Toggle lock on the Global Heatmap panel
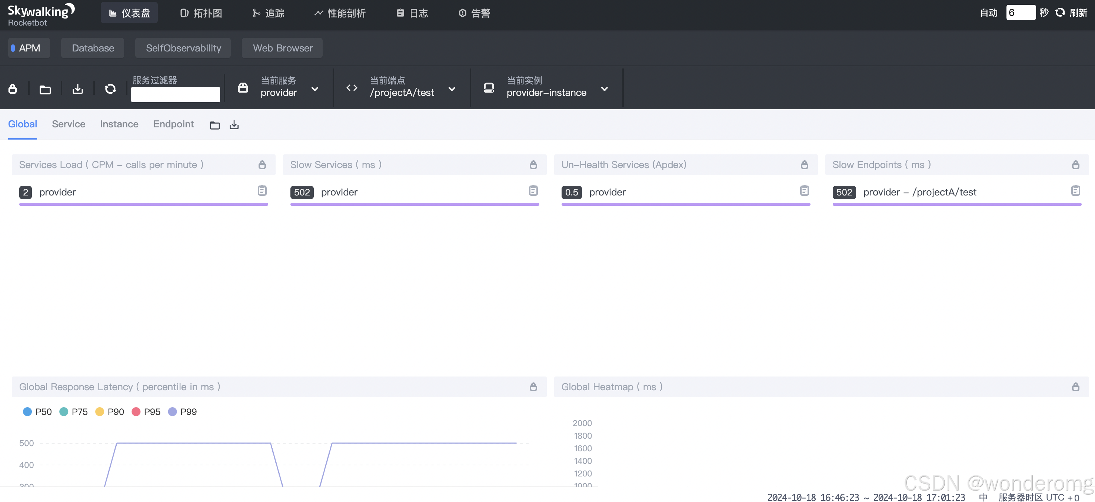 tap(1076, 387)
